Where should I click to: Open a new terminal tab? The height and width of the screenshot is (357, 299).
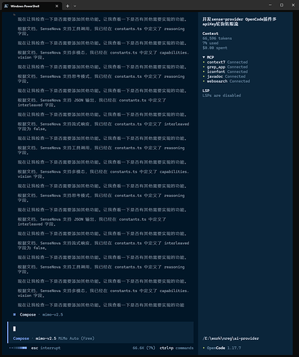click(68, 6)
